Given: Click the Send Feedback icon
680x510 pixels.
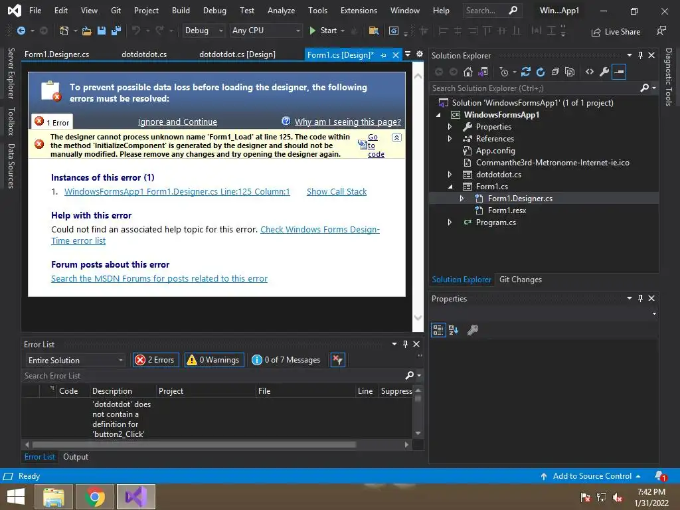Looking at the screenshot, I should [661, 31].
